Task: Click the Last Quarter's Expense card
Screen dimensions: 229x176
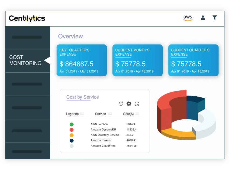Action: tap(82, 60)
